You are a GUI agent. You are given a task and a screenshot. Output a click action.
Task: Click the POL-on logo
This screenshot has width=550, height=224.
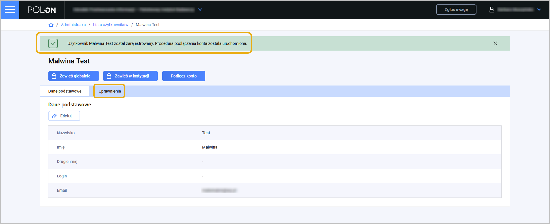pyautogui.click(x=42, y=10)
